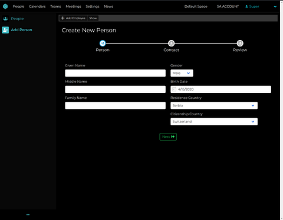This screenshot has height=220, width=283.
Task: Click the Given Name input field
Action: 115,73
